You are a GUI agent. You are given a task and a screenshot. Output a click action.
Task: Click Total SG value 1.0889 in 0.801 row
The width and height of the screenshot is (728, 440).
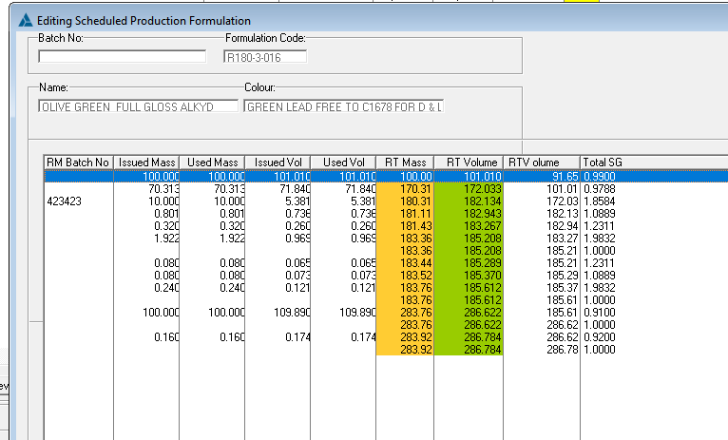(600, 214)
